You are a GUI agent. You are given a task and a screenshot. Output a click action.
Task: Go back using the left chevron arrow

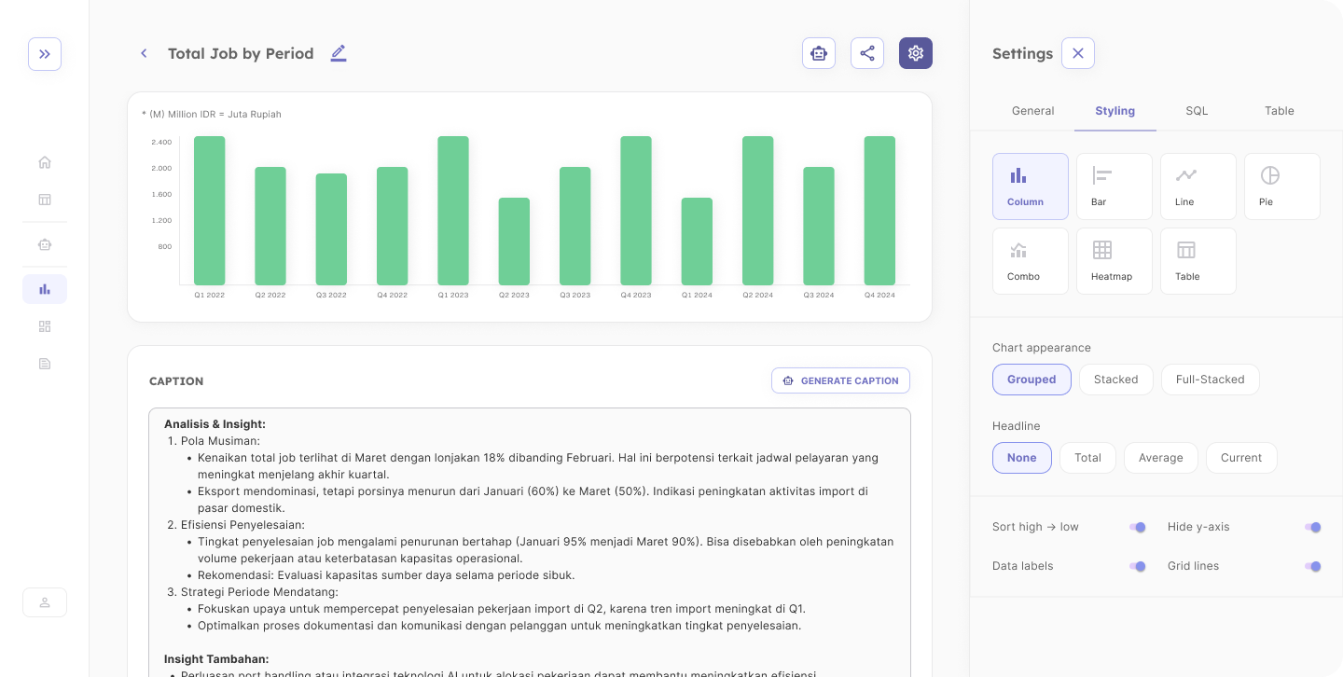[x=144, y=54]
